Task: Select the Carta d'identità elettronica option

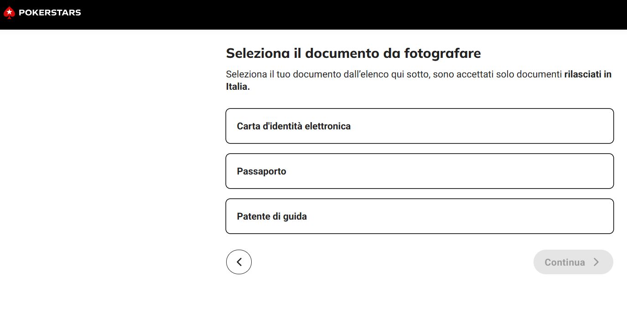Action: [x=419, y=126]
